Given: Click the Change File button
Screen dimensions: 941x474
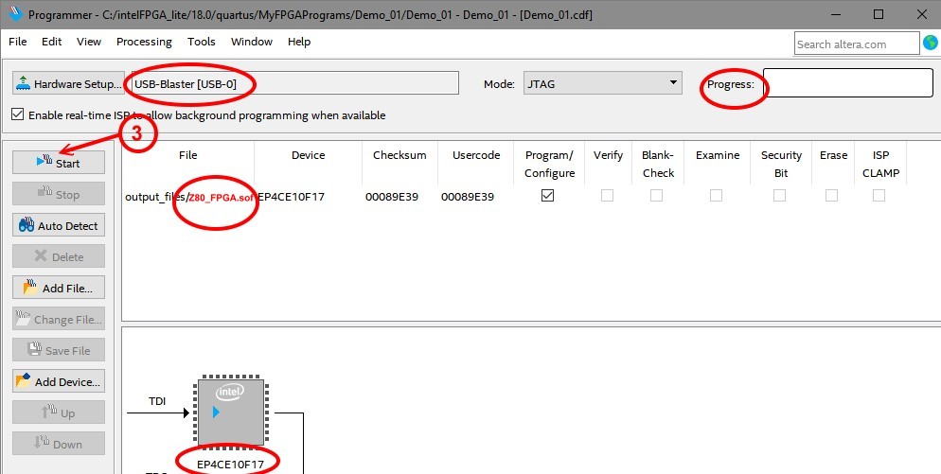Looking at the screenshot, I should click(x=58, y=319).
